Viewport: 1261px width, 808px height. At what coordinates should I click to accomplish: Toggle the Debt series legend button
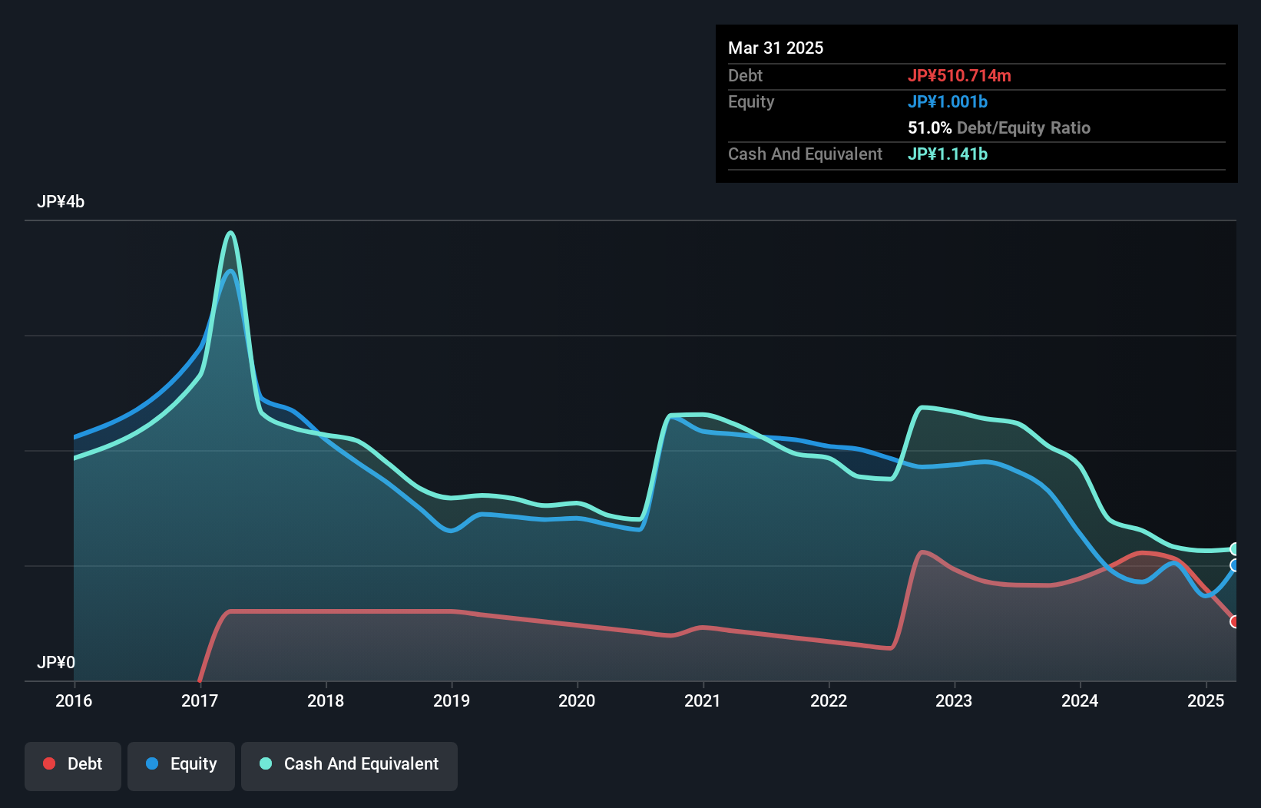73,766
